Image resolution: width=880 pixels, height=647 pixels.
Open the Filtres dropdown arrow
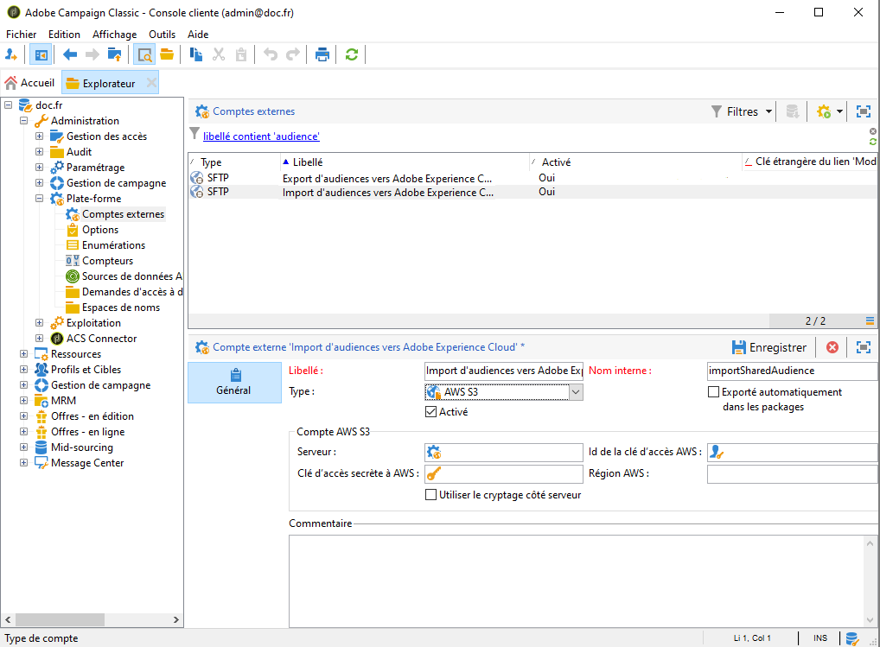click(768, 111)
